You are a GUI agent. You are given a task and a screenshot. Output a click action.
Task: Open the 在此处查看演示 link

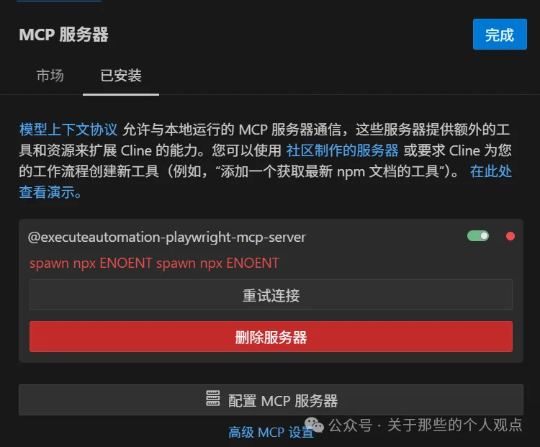pyautogui.click(x=491, y=171)
